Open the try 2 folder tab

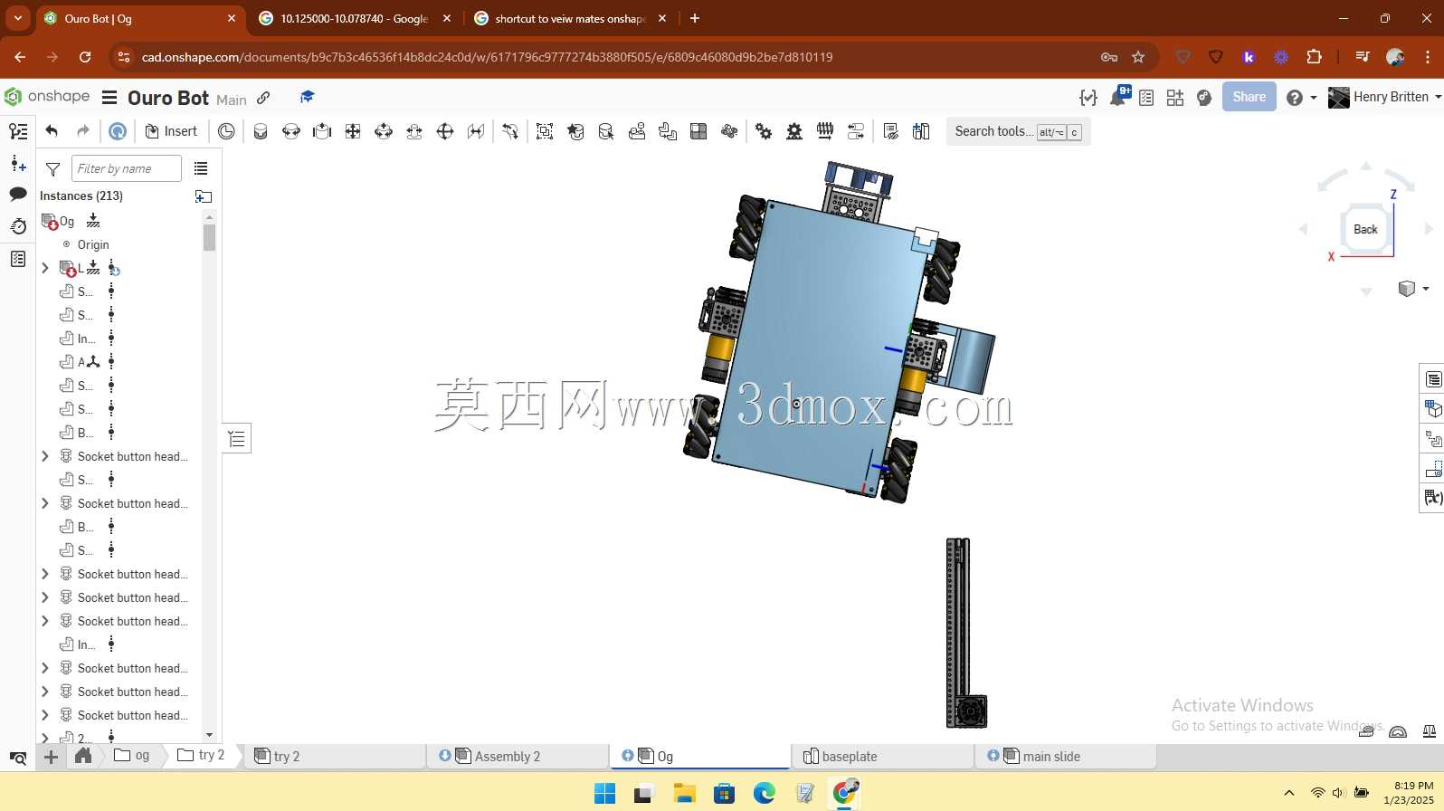point(201,755)
